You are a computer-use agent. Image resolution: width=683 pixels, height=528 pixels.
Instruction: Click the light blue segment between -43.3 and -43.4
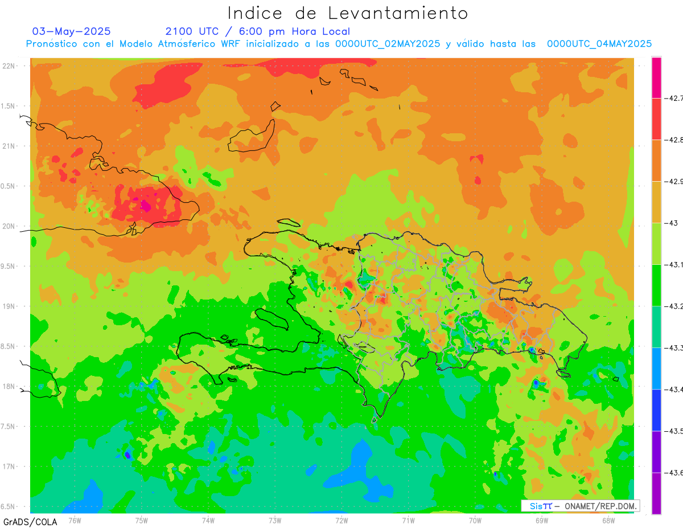[656, 369]
